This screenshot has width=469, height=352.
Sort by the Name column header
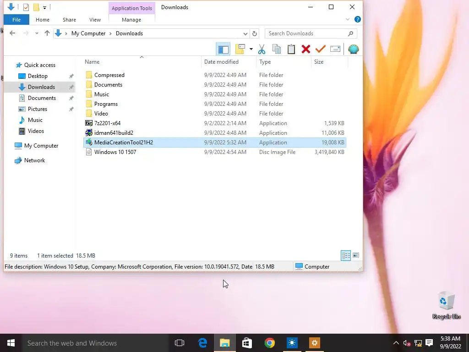[92, 62]
